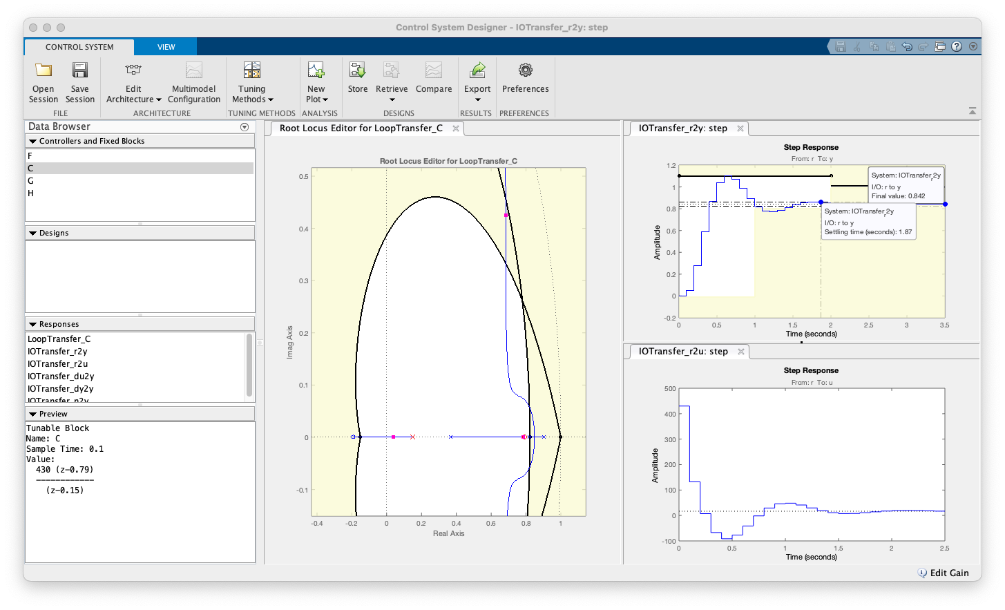Click the Edit Gain status link
The image size is (1005, 610).
click(x=949, y=573)
